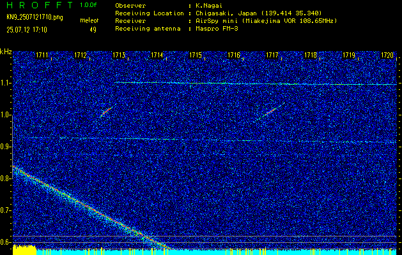Click the 1718 time marker
Image resolution: width=402 pixels, height=255 pixels.
tap(311, 55)
